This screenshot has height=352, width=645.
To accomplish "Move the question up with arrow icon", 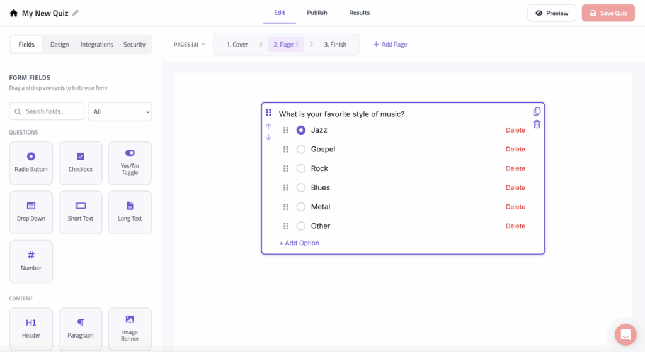I will (268, 126).
